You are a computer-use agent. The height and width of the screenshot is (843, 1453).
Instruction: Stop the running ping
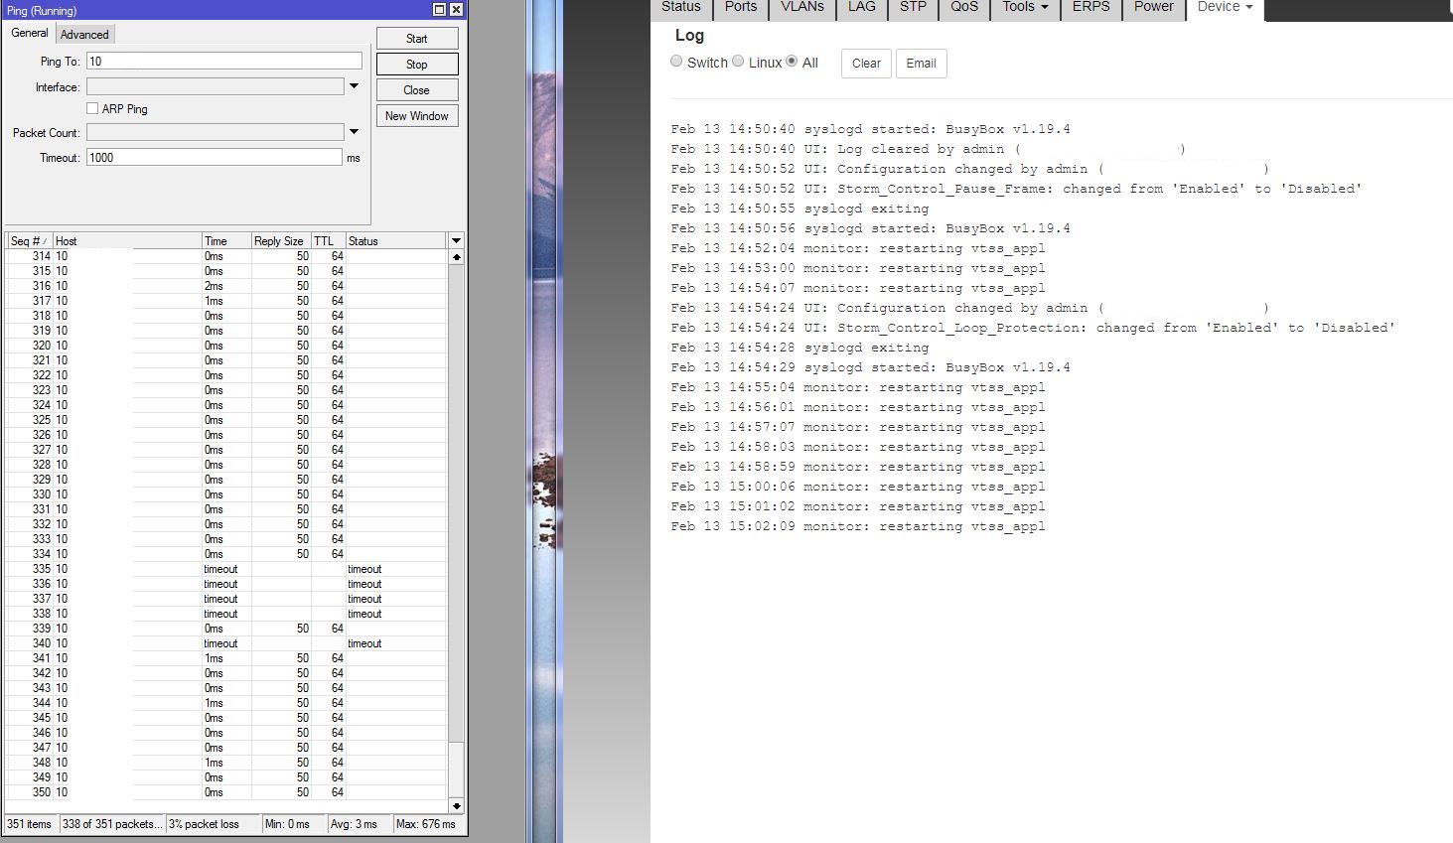[x=416, y=65]
